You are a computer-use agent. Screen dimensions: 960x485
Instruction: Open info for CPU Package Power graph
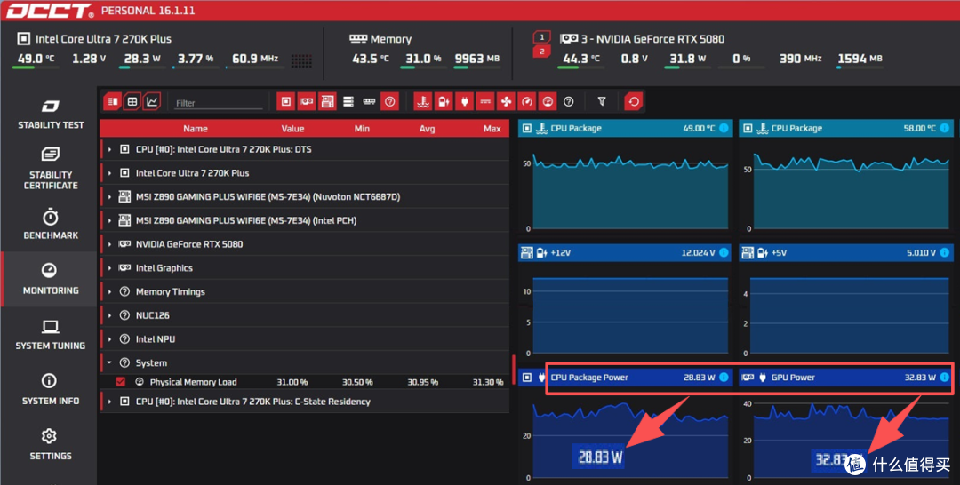point(724,378)
